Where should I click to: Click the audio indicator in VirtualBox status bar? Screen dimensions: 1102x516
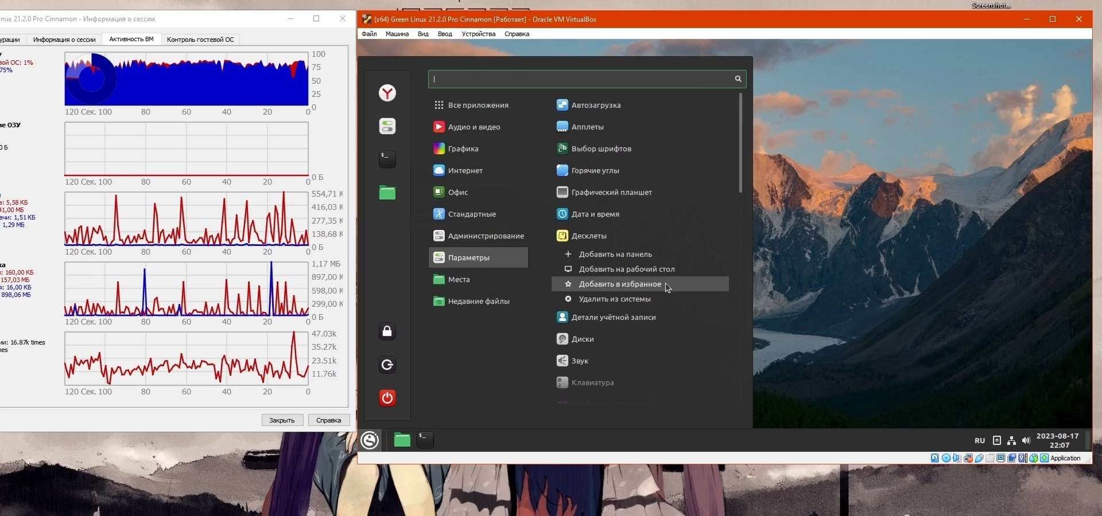[x=957, y=458]
